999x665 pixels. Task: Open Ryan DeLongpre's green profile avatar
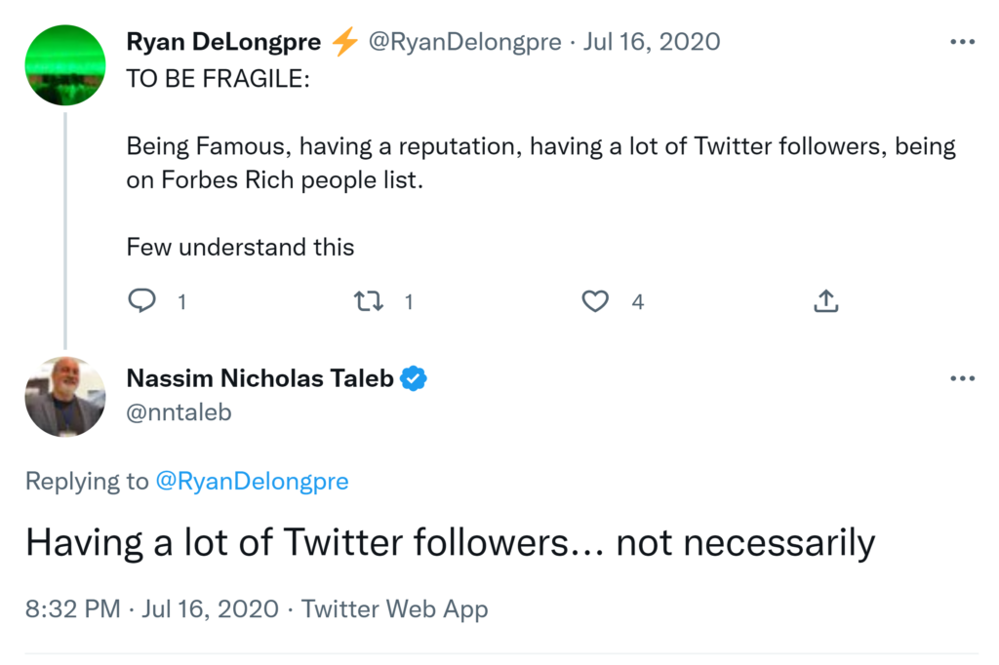point(64,65)
